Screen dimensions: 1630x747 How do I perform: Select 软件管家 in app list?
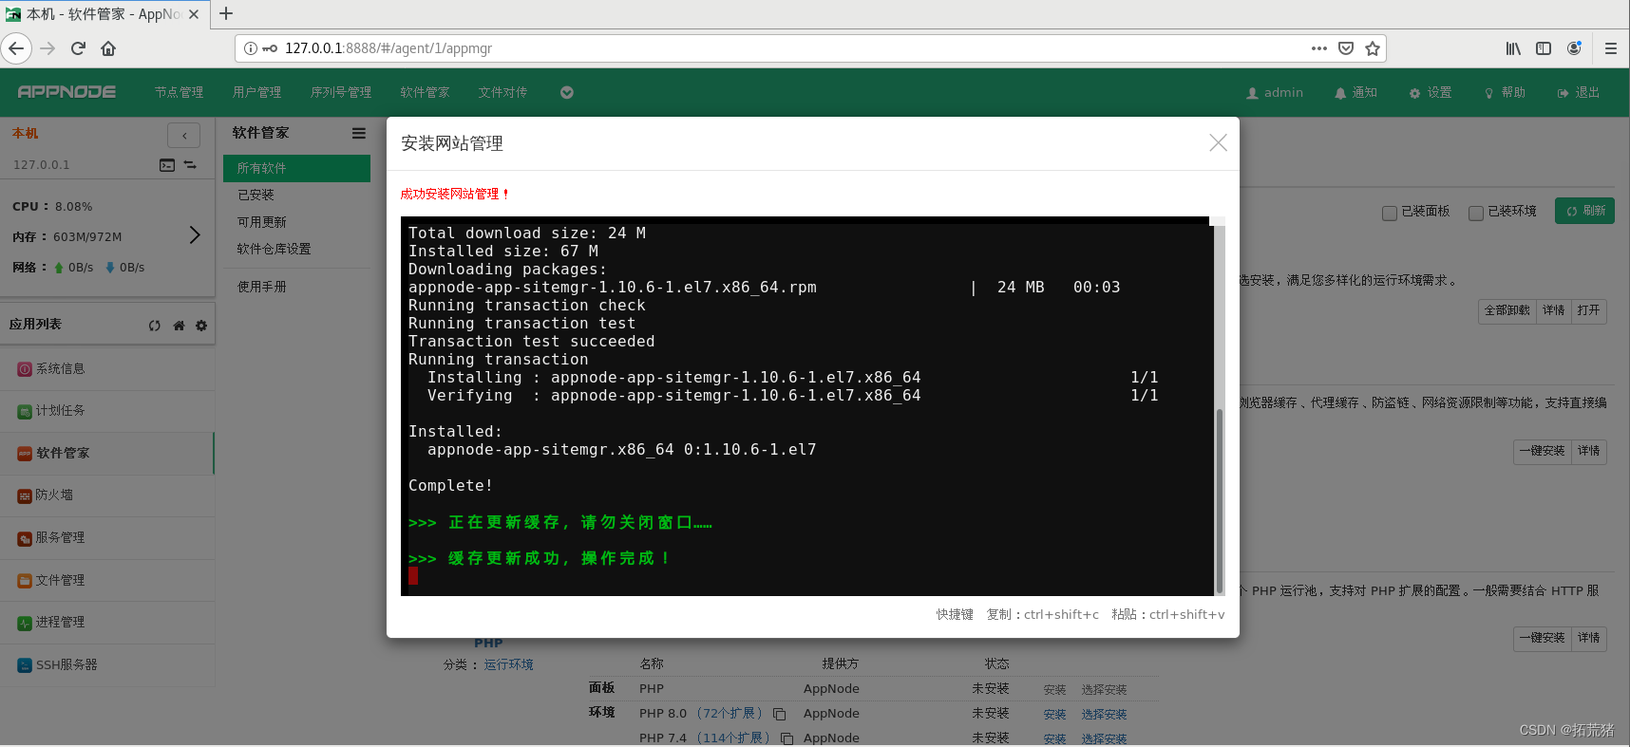[107, 454]
